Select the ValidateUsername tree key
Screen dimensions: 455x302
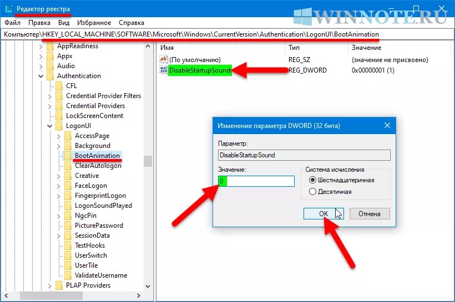coord(100,275)
